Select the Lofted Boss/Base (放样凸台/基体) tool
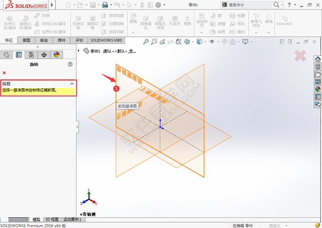This screenshot has height=228, width=322. (x=50, y=24)
